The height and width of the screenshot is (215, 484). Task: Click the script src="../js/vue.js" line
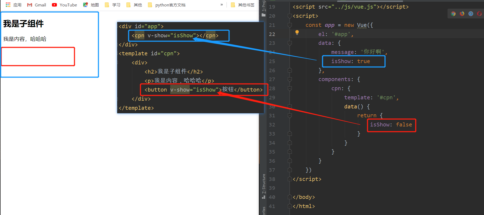point(351,7)
